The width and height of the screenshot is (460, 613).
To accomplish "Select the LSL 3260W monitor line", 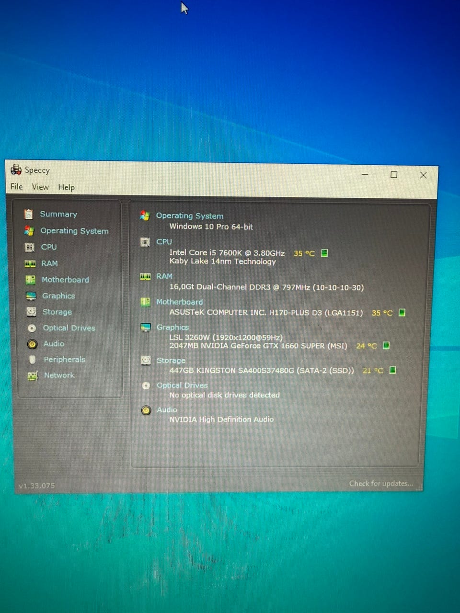I will click(x=226, y=338).
